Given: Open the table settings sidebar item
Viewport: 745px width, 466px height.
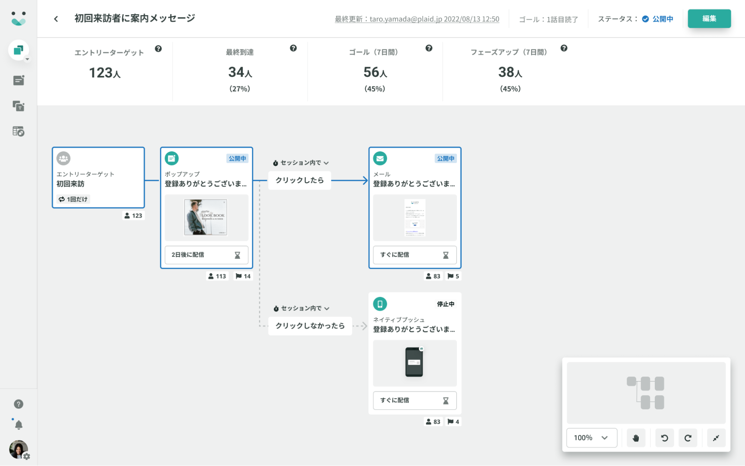Looking at the screenshot, I should 19,131.
